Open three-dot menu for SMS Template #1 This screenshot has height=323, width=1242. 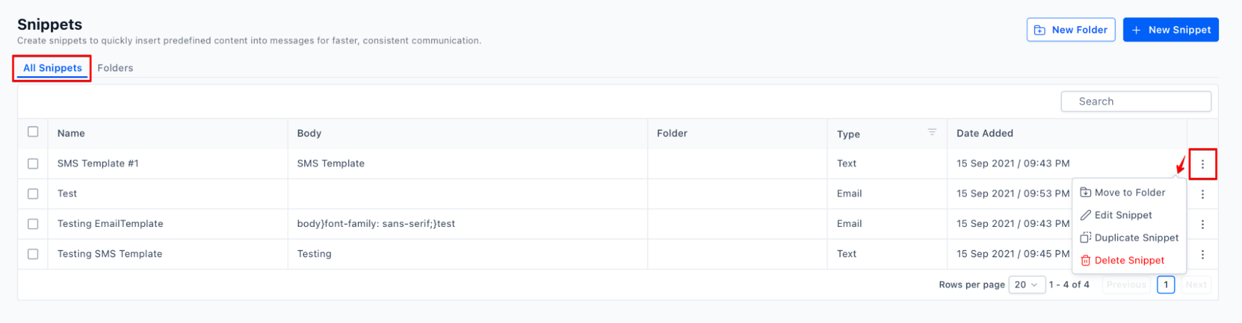click(x=1202, y=164)
